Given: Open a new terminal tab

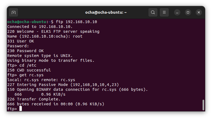Looking at the screenshot, I should [x=13, y=12].
